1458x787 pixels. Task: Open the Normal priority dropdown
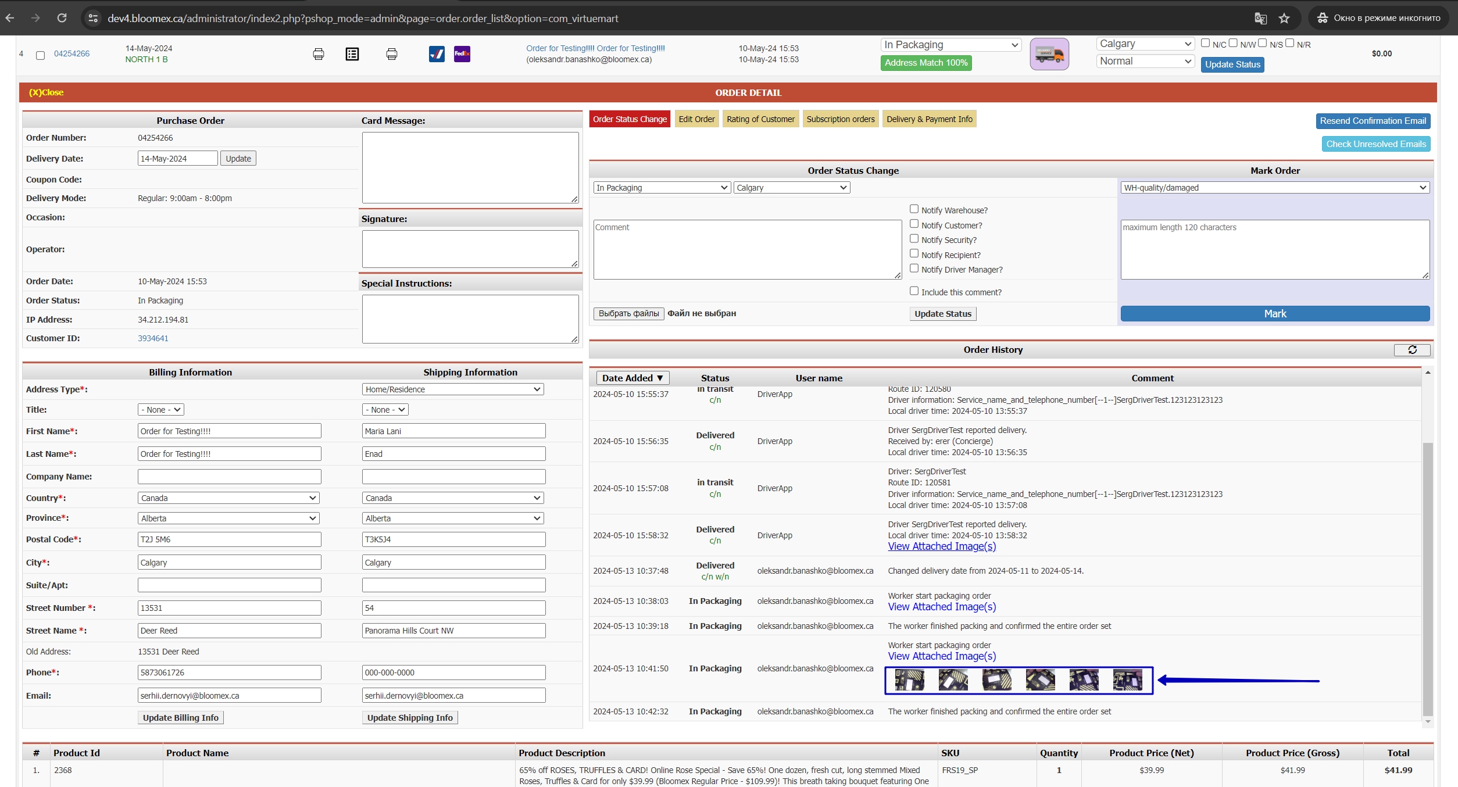coord(1145,61)
